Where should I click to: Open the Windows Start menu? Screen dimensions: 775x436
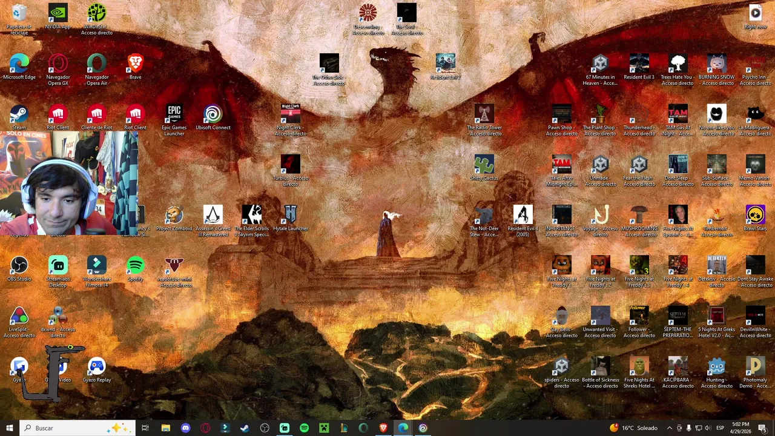[9, 428]
